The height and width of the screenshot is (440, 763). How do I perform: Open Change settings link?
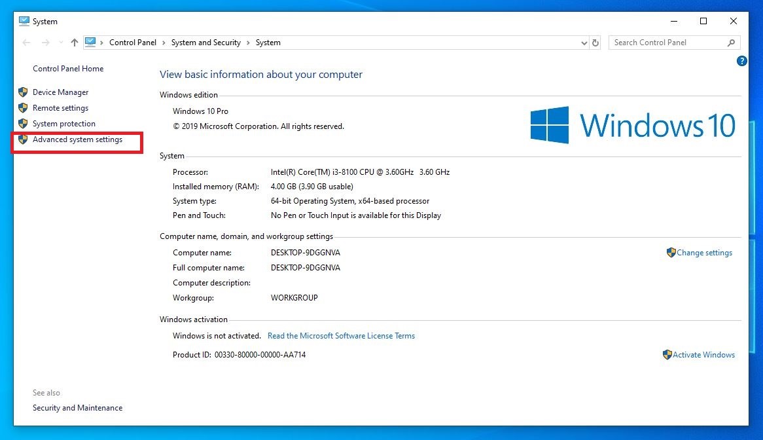704,253
